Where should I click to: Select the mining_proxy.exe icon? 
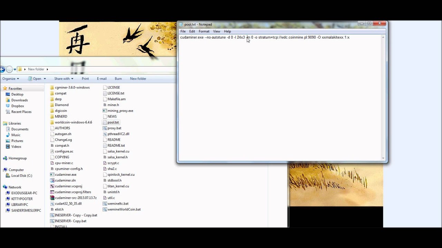(105, 111)
